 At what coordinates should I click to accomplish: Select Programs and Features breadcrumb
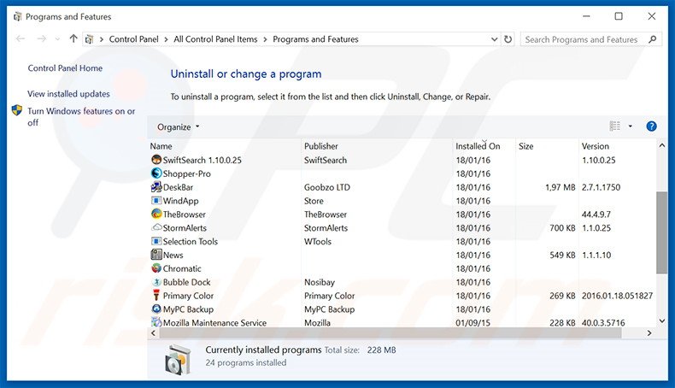(x=315, y=39)
